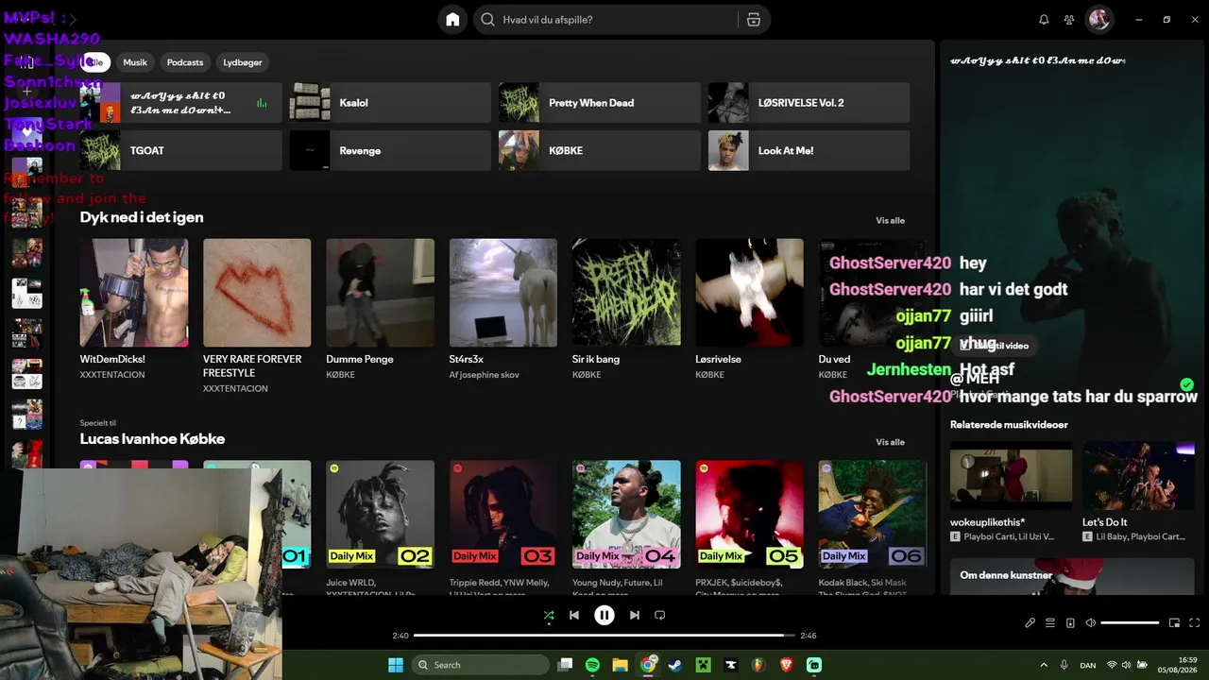Open File Explorer from the taskbar

tap(620, 665)
